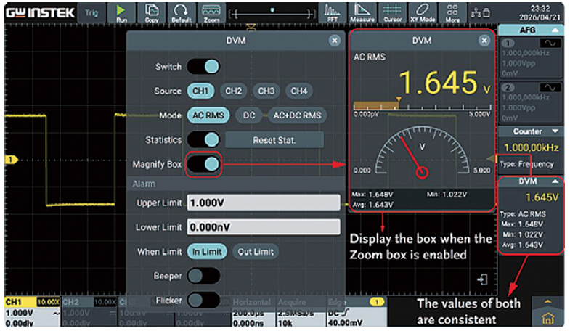Click AFG channel 2 waveform icon
The width and height of the screenshot is (570, 331).
(x=550, y=88)
